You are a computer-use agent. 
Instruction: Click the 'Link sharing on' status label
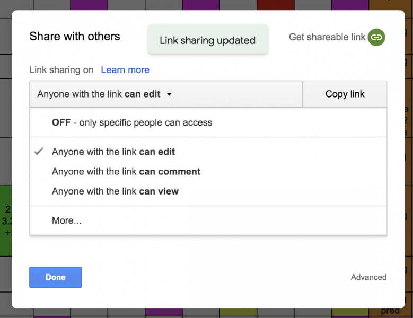(x=61, y=70)
